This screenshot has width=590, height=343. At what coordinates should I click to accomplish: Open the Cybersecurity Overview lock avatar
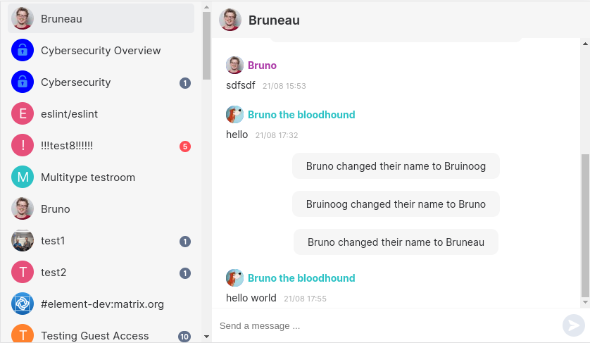pos(23,51)
